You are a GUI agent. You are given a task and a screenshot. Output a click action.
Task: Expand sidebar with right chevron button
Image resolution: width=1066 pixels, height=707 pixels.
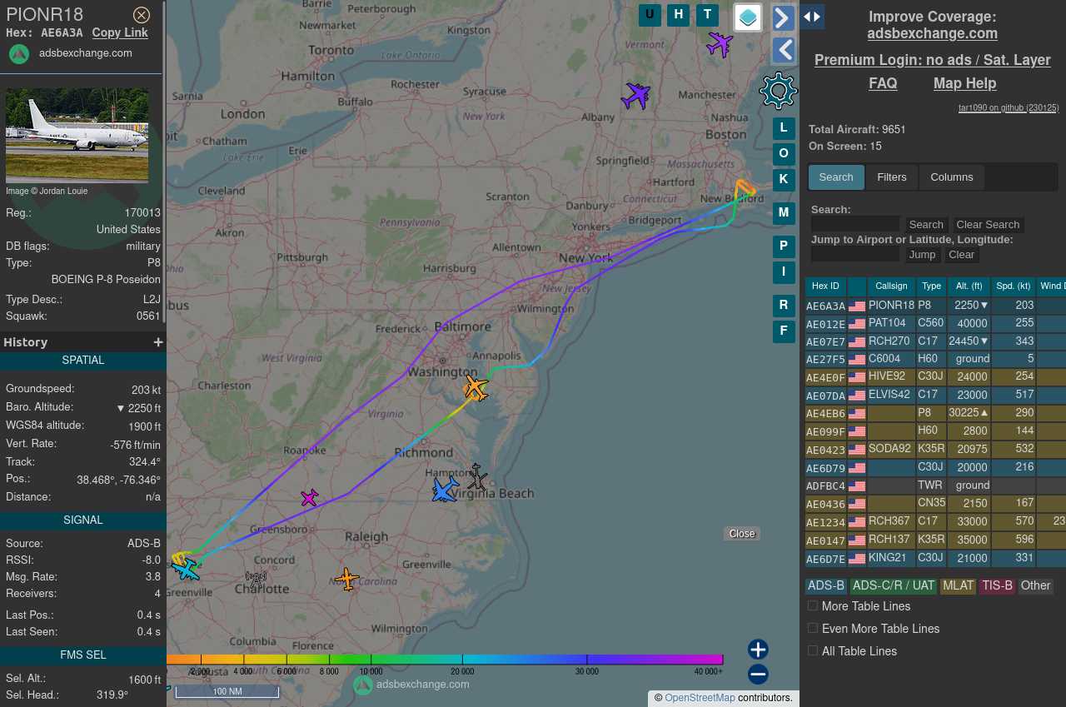[783, 17]
